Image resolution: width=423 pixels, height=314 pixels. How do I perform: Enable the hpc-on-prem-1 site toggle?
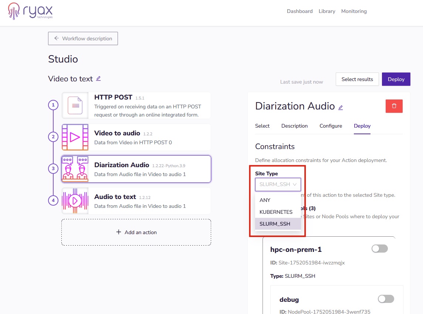click(379, 249)
